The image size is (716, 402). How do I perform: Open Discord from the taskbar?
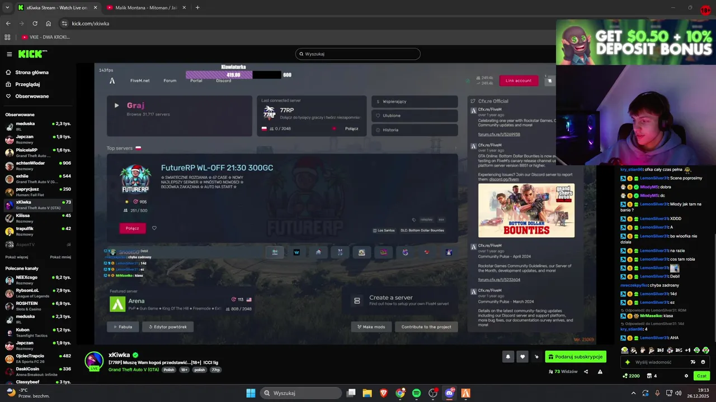click(449, 393)
